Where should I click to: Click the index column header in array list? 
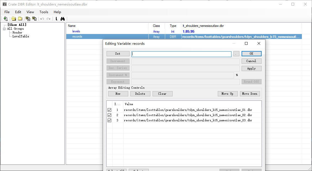tap(118, 104)
